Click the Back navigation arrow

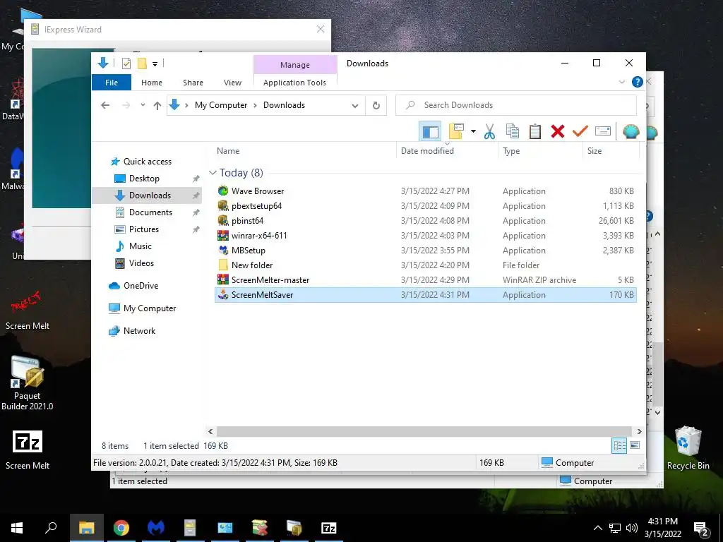pyautogui.click(x=105, y=105)
